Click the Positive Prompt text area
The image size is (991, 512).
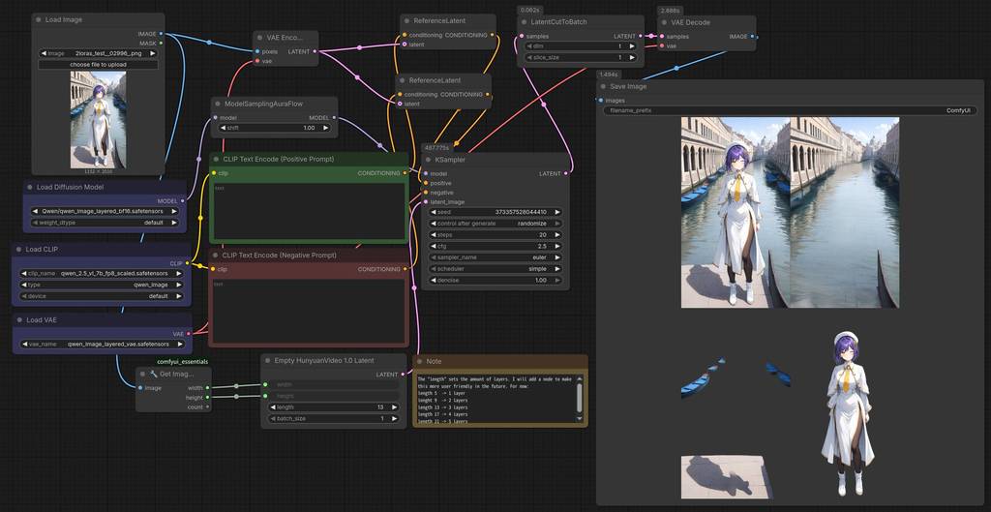(x=309, y=210)
